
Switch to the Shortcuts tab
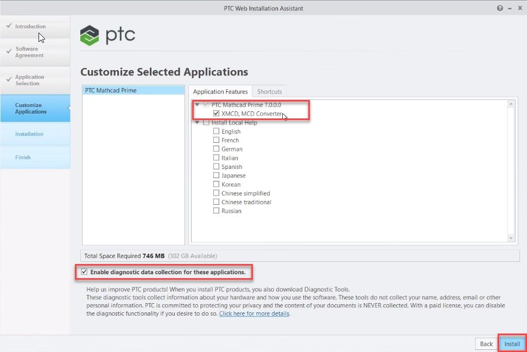pyautogui.click(x=269, y=92)
